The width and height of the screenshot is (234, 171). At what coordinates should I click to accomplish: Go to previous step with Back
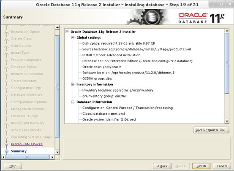click(x=162, y=166)
